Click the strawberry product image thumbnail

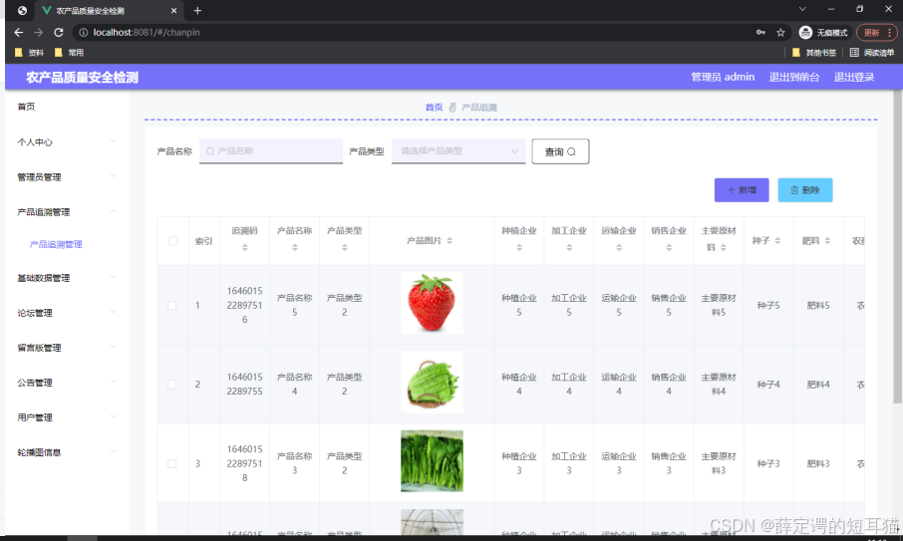pos(432,303)
